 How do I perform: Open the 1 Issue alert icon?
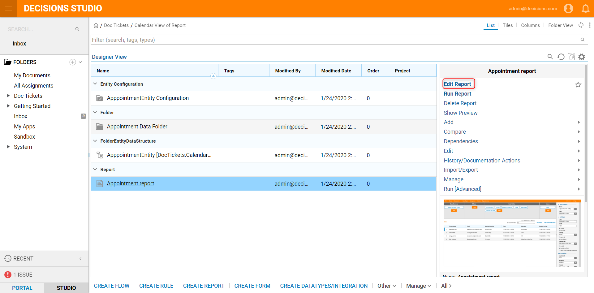(x=8, y=275)
